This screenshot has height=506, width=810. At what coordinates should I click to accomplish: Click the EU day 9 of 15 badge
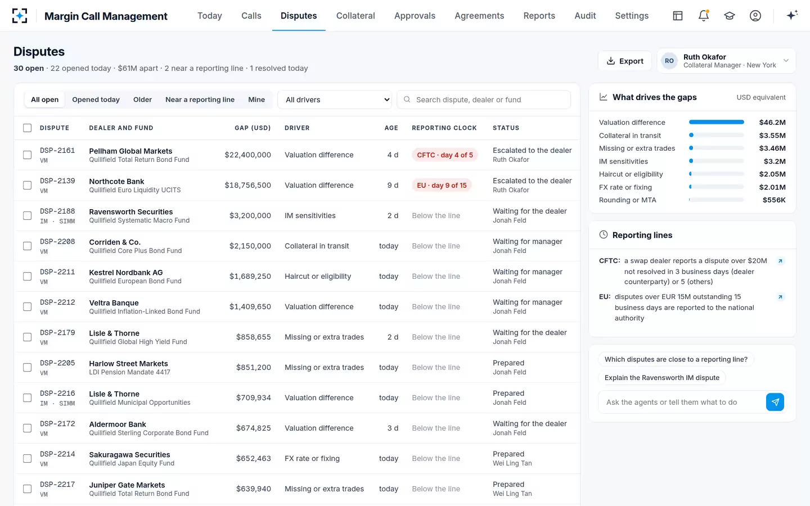tap(442, 185)
